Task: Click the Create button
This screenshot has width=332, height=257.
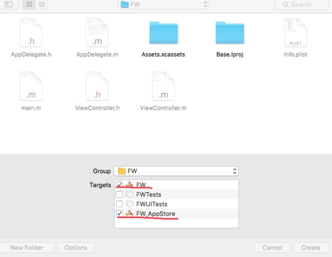Action: pos(311,247)
